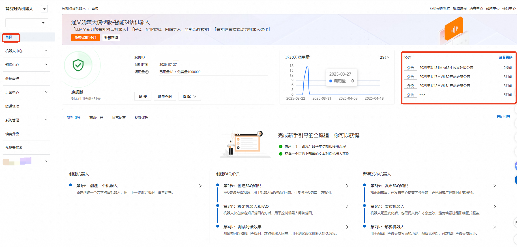The width and height of the screenshot is (517, 247).
Task: Expand the blurred account menu chevron
Action: pos(46,161)
